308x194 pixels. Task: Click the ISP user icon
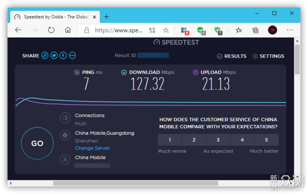coord(65,160)
